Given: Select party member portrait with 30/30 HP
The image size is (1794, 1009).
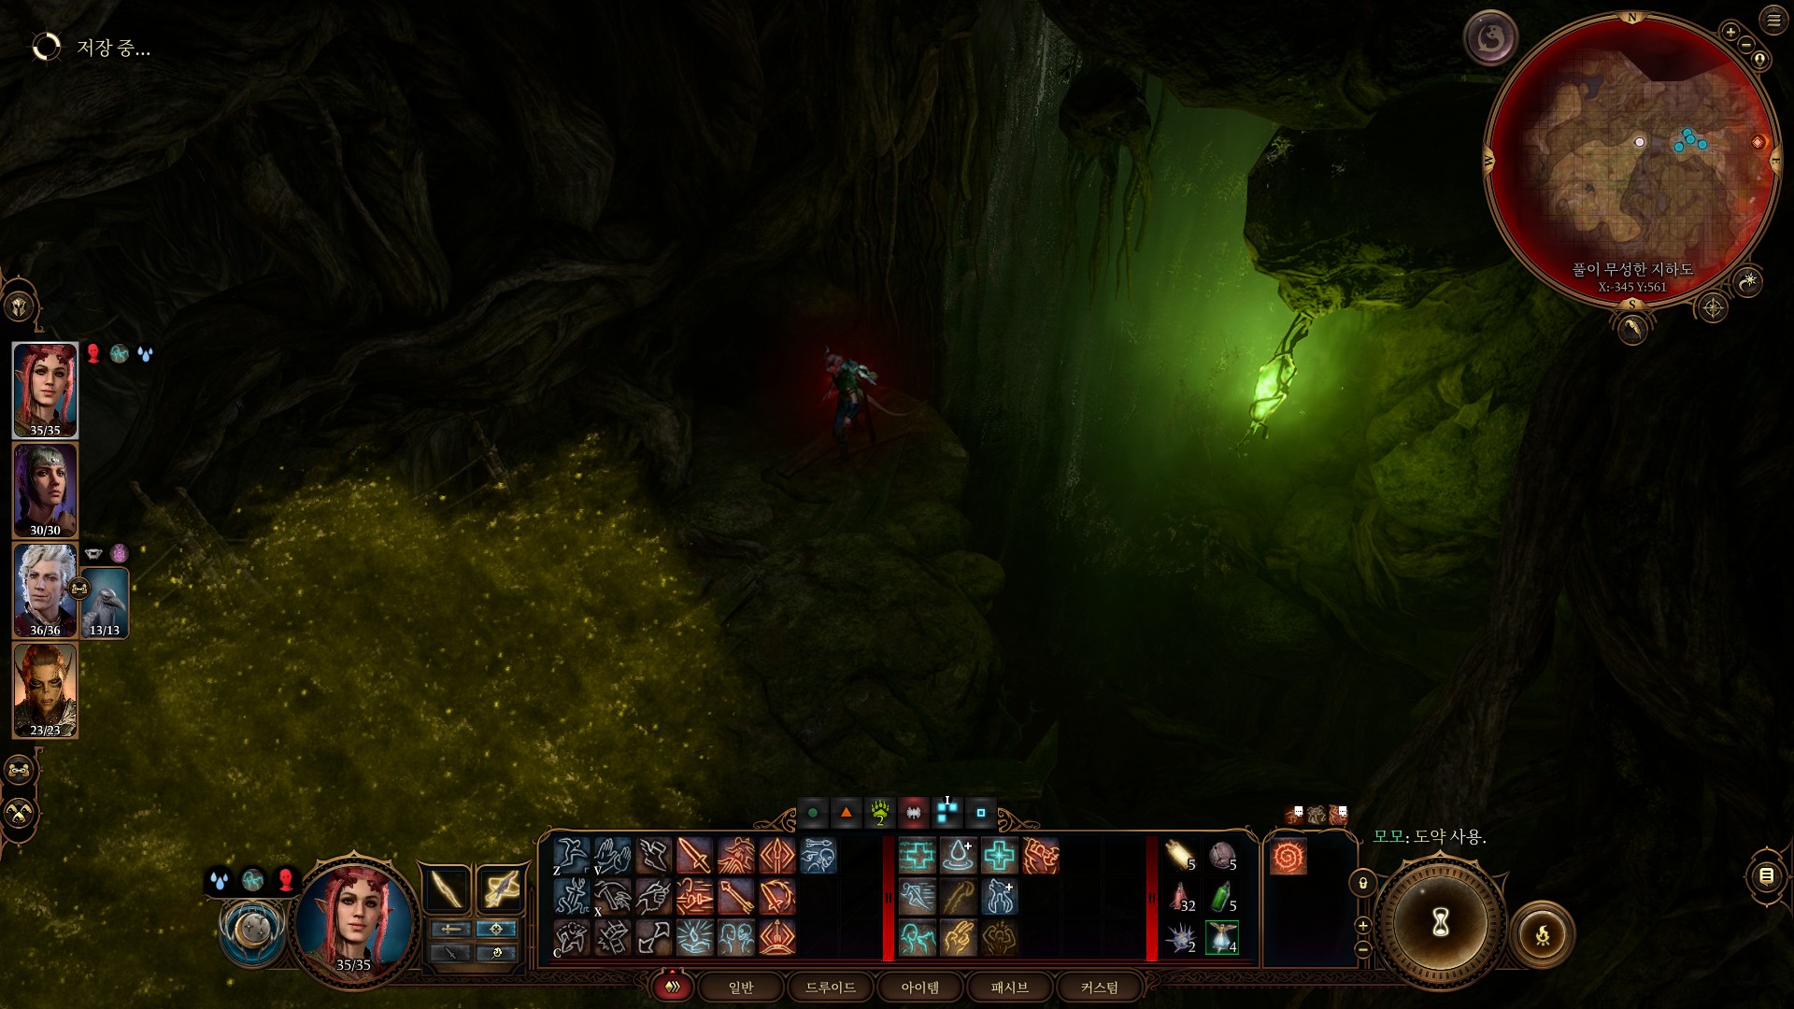Looking at the screenshot, I should pyautogui.click(x=45, y=490).
